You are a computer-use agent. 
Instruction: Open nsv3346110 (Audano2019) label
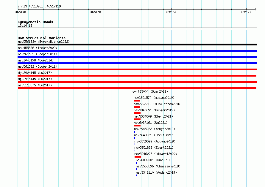coord(156,172)
